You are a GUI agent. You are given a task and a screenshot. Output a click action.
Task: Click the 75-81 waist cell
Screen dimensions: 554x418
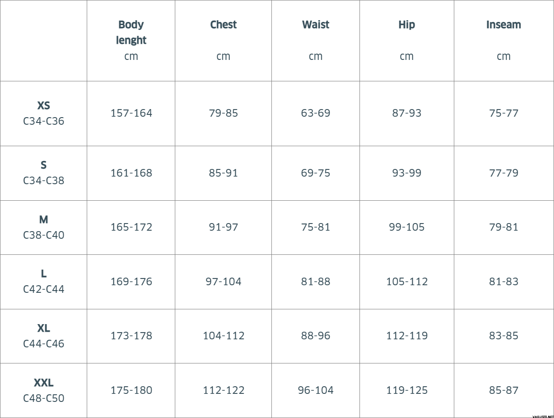pos(315,227)
